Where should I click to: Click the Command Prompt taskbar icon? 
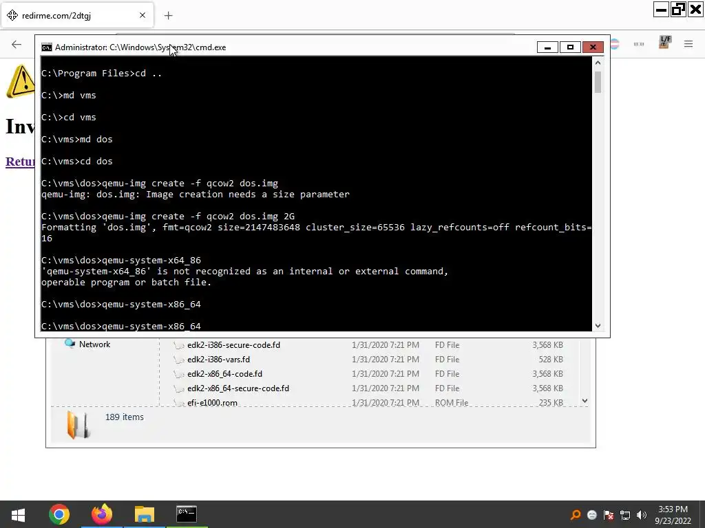[187, 514]
